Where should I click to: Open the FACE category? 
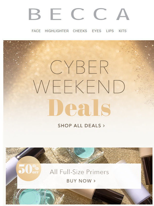[36, 31]
